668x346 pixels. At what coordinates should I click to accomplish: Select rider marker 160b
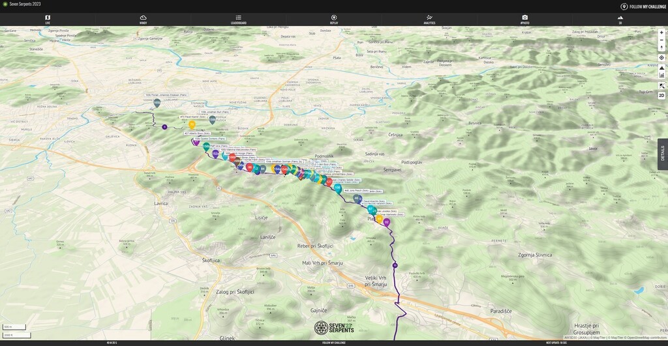tap(157, 102)
